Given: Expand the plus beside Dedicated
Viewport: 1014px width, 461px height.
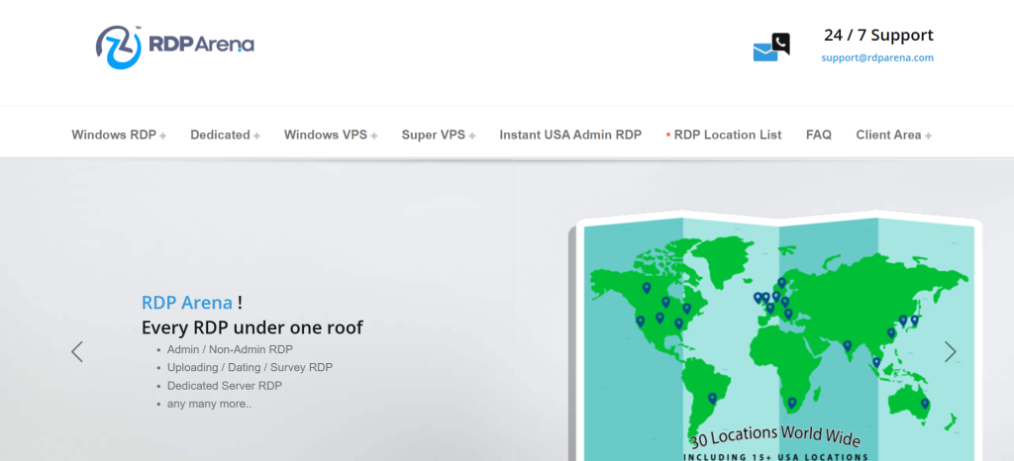Looking at the screenshot, I should (256, 137).
